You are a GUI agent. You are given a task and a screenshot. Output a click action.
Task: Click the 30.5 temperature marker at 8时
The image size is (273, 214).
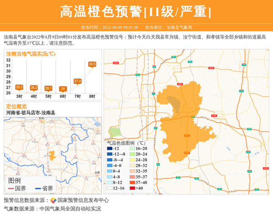(x=92, y=65)
